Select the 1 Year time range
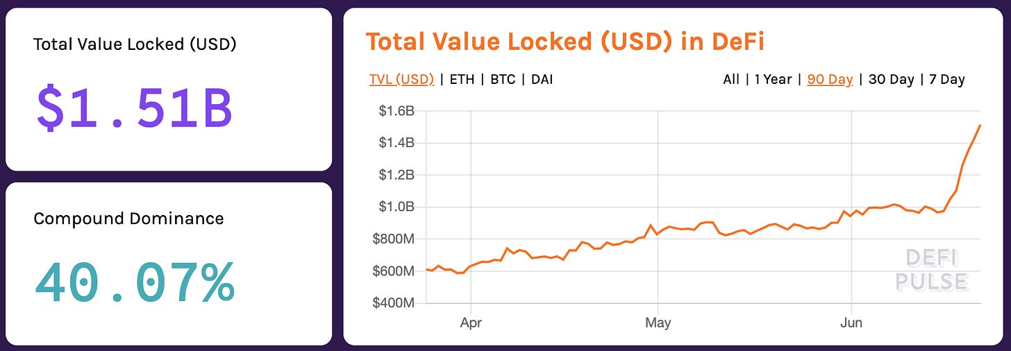The height and width of the screenshot is (351, 1011). 773,79
